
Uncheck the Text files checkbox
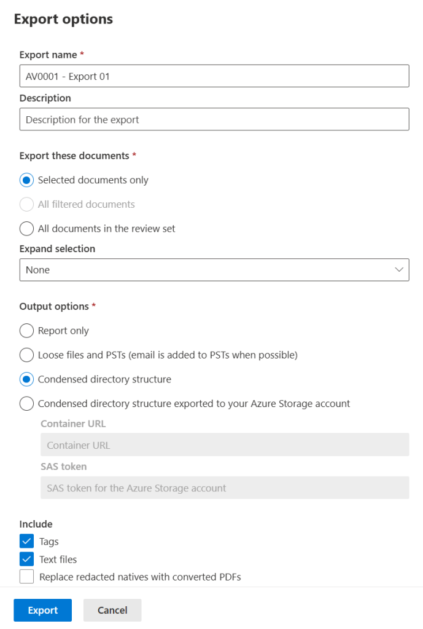[27, 560]
